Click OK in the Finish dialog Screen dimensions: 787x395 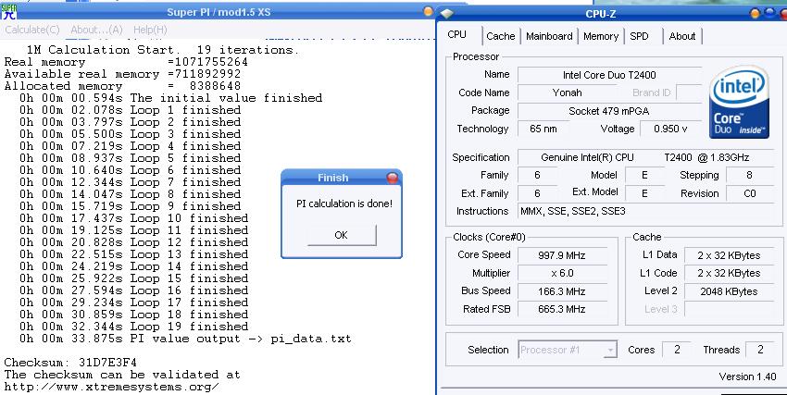pos(342,235)
